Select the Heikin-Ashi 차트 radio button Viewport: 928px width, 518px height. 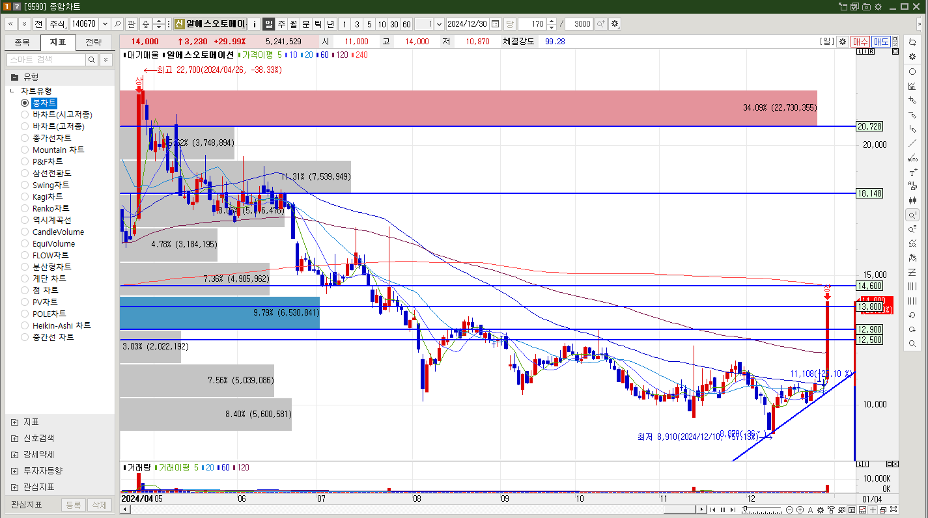coord(25,325)
